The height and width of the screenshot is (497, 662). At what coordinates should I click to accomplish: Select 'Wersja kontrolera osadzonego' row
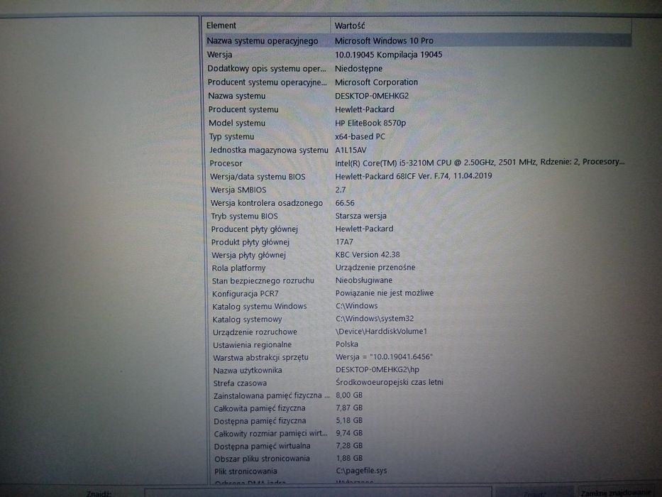266,203
